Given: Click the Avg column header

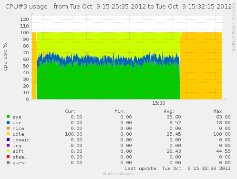Looking at the screenshot, I should (169, 111).
